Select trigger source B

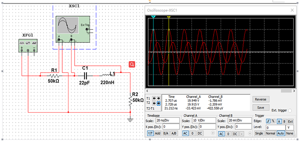pyautogui.click(x=284, y=121)
